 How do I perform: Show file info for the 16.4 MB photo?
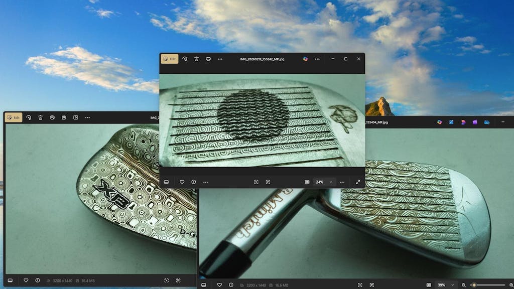pyautogui.click(x=38, y=280)
